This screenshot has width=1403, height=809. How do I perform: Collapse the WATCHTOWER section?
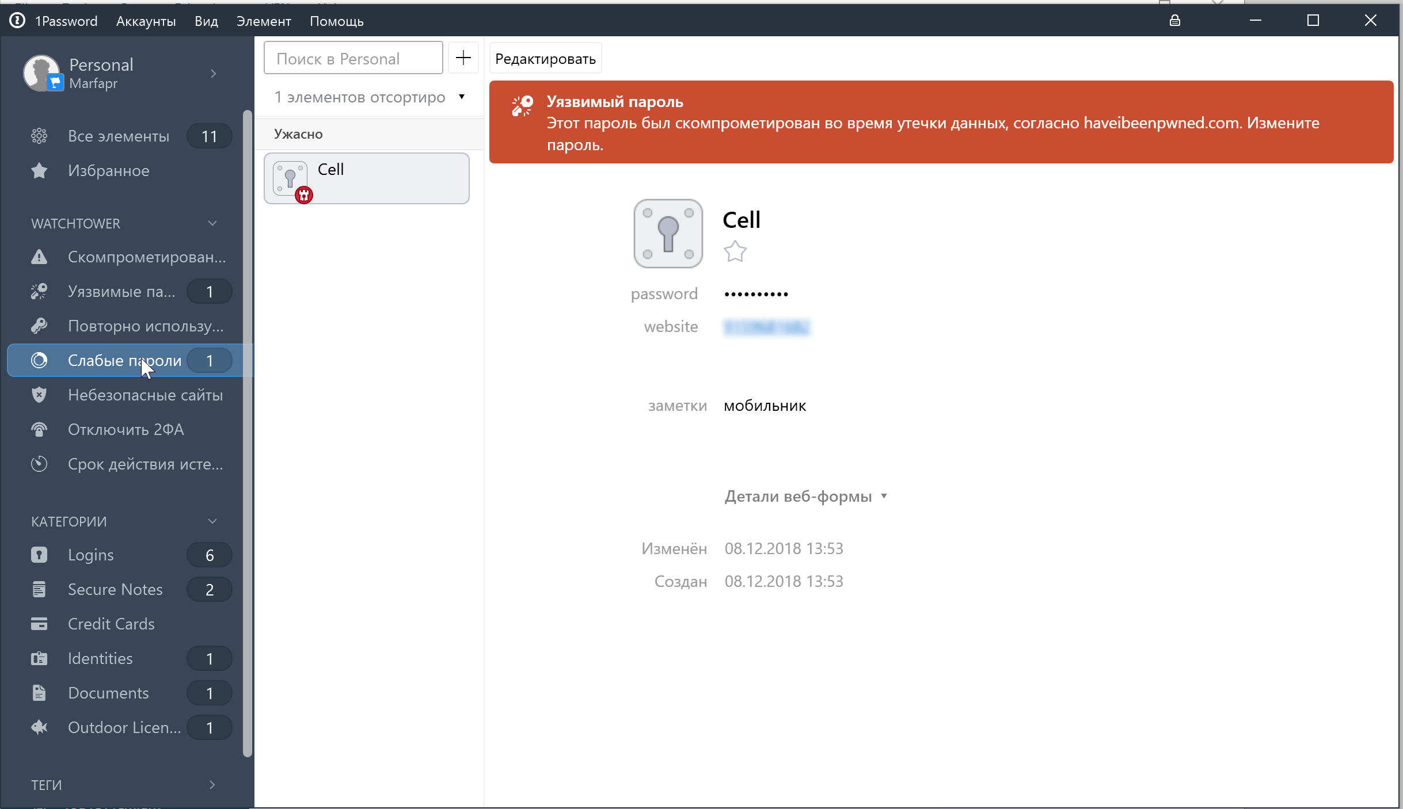212,223
